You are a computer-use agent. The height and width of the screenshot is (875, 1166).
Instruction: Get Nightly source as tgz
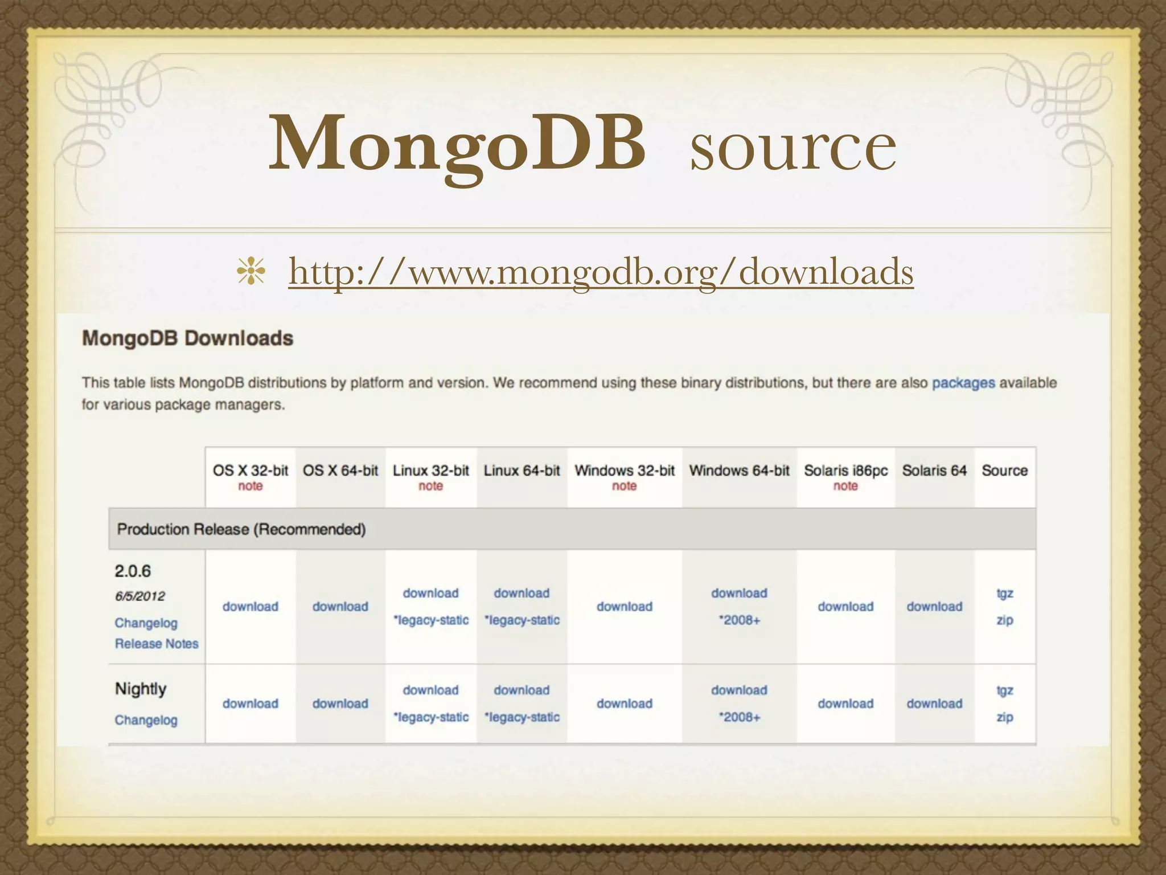(1005, 690)
